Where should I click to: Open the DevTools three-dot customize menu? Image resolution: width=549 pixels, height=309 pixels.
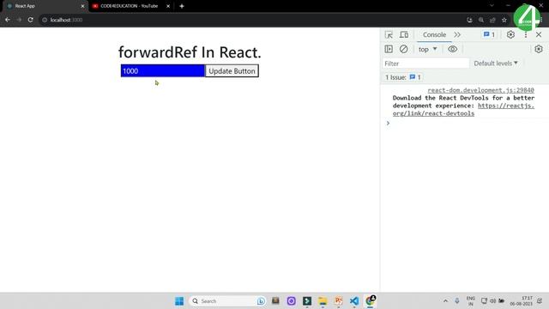(x=526, y=34)
